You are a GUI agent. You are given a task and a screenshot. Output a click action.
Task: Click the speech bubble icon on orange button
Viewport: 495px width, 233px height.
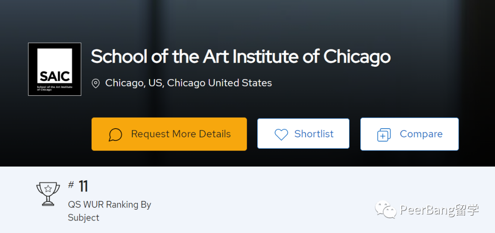[x=115, y=134]
